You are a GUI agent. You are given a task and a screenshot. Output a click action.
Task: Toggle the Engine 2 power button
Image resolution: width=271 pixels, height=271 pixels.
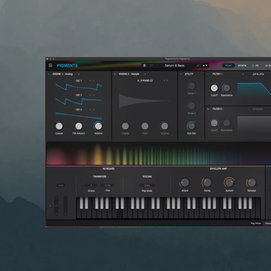(x=115, y=74)
